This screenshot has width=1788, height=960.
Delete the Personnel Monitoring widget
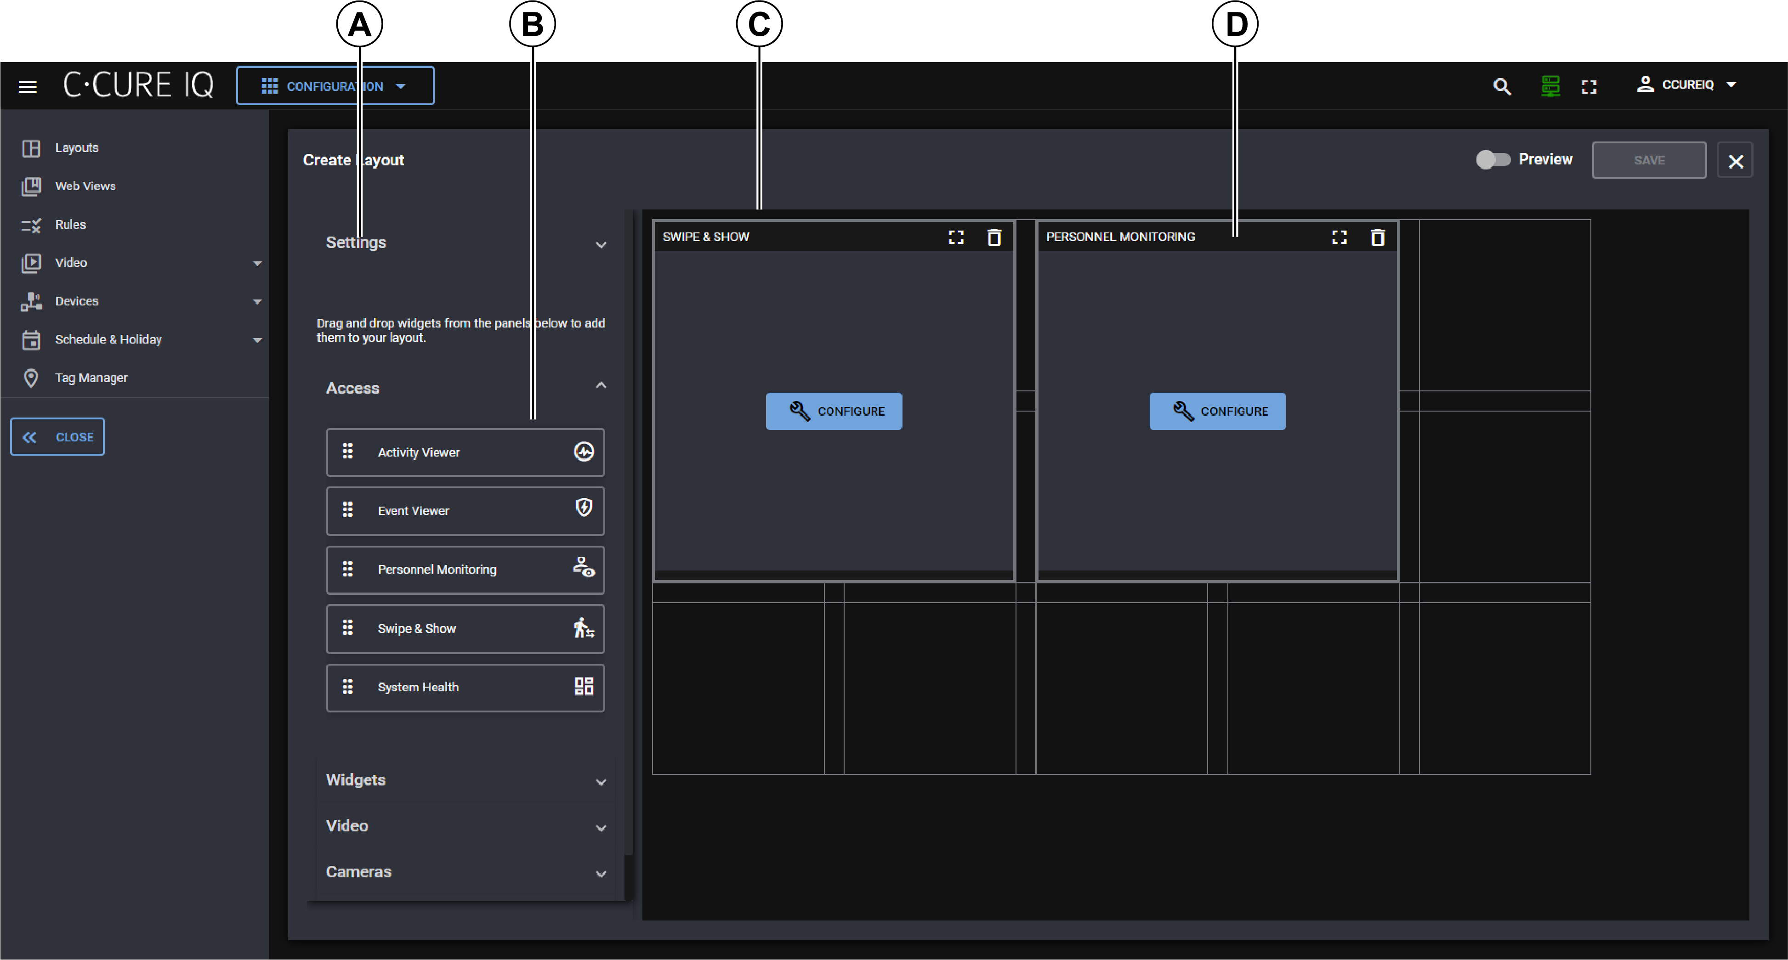1377,237
